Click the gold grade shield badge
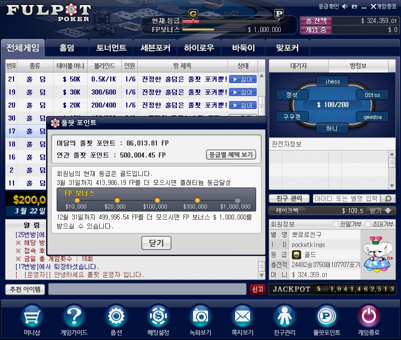This screenshot has width=401, height=340. [296, 254]
